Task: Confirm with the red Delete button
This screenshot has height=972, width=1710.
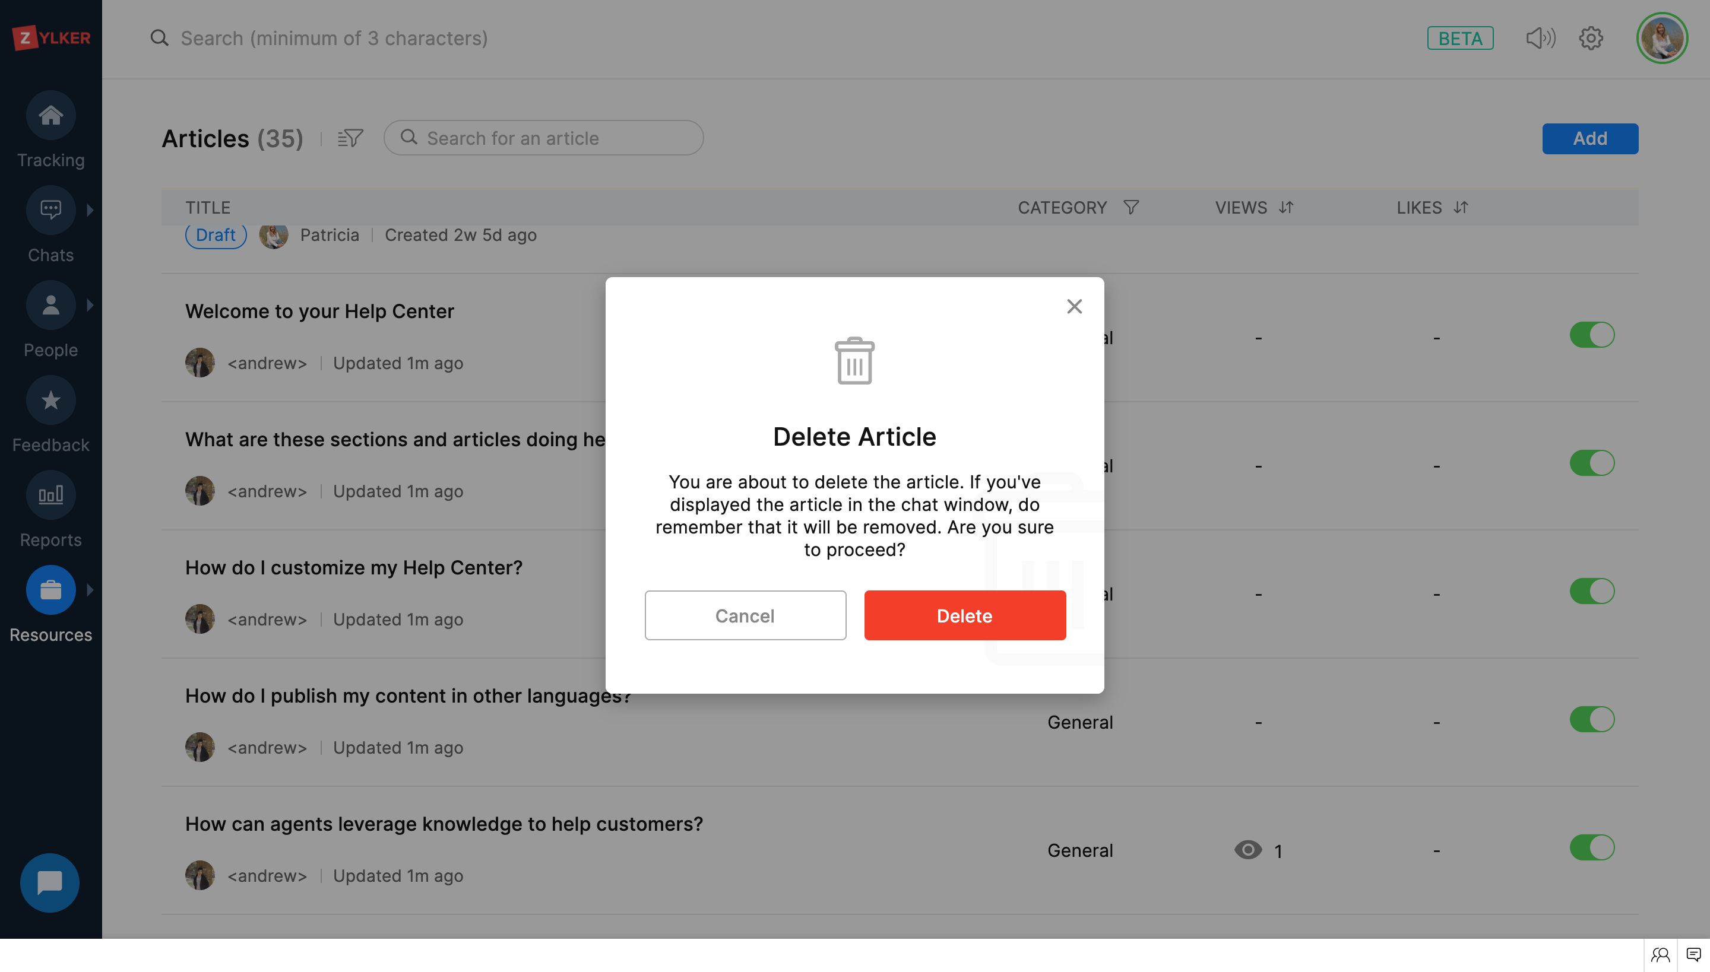Action: click(964, 615)
